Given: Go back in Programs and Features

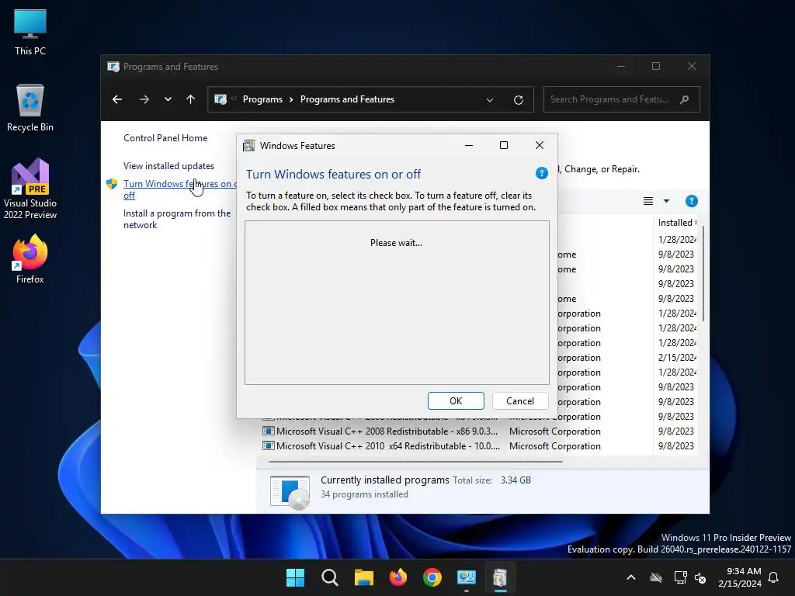Looking at the screenshot, I should point(117,99).
